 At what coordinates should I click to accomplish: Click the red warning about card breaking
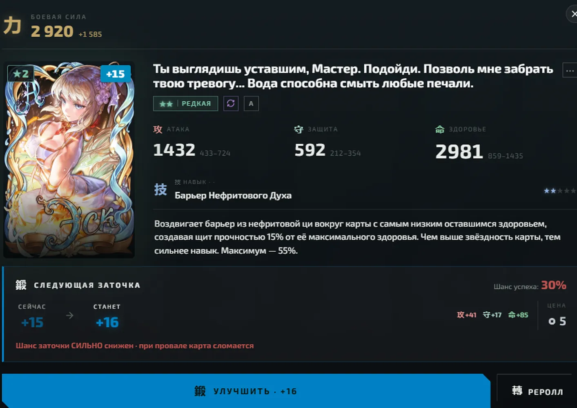[135, 346]
